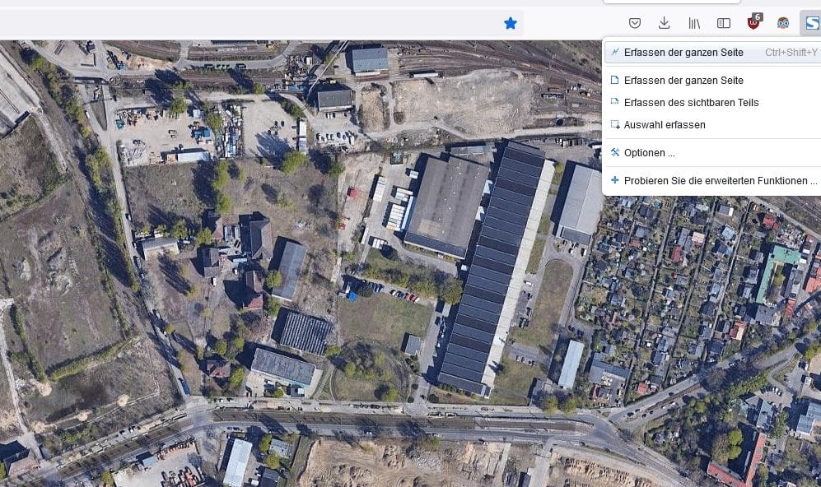This screenshot has width=821, height=487.
Task: Click inside the browser address bar
Action: pyautogui.click(x=247, y=23)
